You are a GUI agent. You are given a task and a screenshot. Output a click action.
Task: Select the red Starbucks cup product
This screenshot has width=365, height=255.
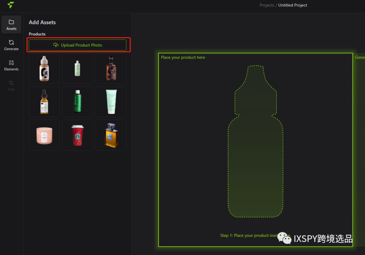tap(77, 135)
